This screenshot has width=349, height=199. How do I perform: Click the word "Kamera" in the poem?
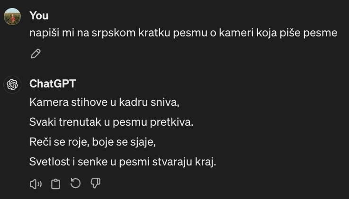(x=46, y=102)
